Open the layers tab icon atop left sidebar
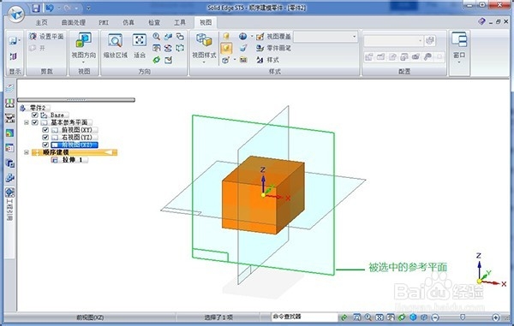The height and width of the screenshot is (326, 514). [x=9, y=88]
